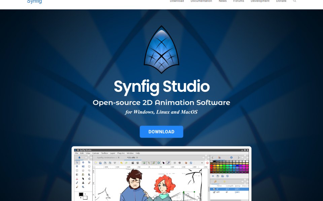Click the Render clapperboard icon
This screenshot has width=323, height=201.
click(x=133, y=163)
